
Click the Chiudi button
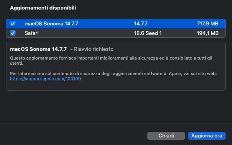[x=166, y=136]
